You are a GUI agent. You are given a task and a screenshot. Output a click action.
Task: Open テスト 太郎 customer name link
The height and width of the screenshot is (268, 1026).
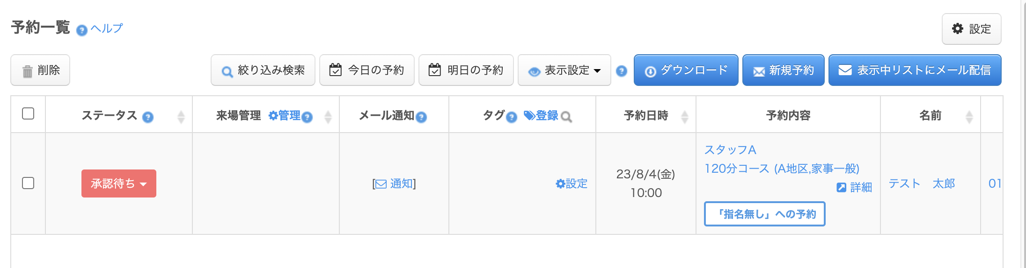coord(922,183)
